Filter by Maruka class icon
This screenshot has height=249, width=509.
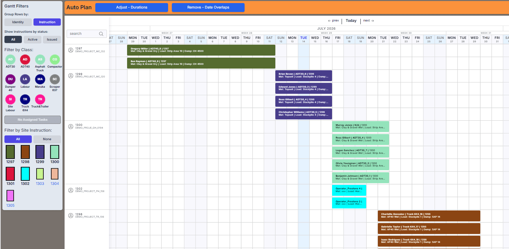(x=40, y=79)
